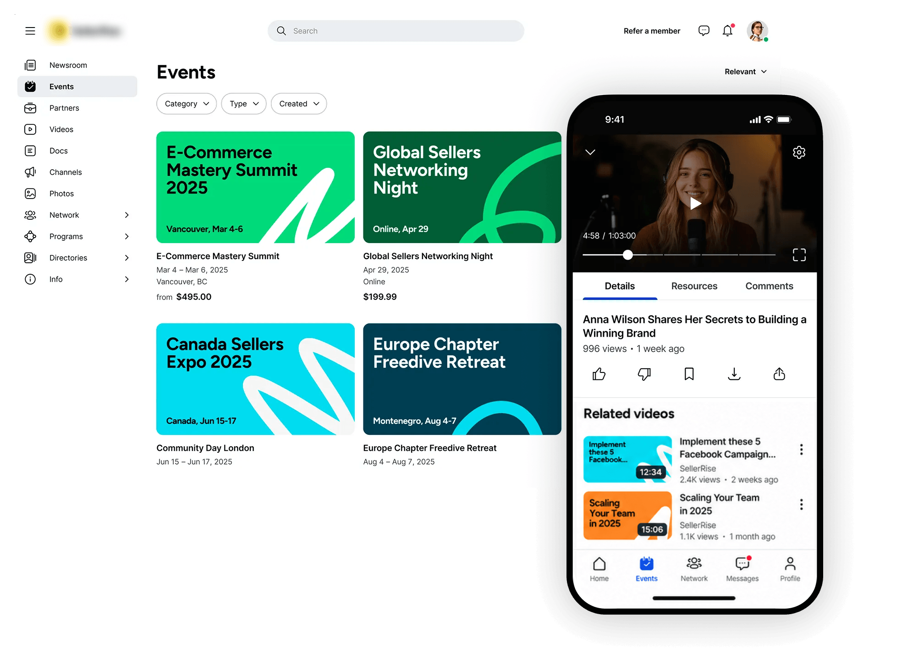This screenshot has width=902, height=671.
Task: Open the Category filter dropdown
Action: point(187,104)
